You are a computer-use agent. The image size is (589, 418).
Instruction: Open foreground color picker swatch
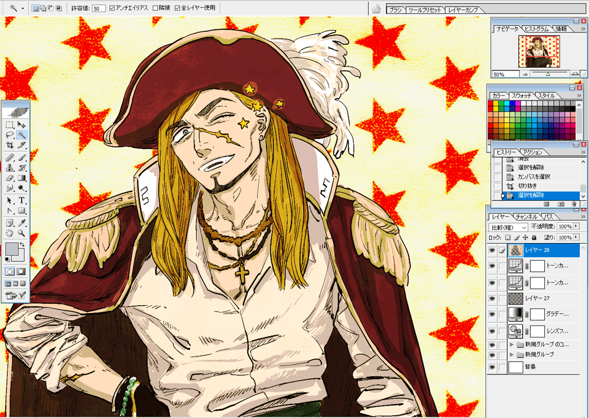point(12,249)
